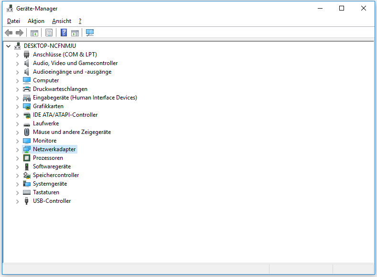Click the Grafikkarten display adapter icon
Viewport: 377px width, 277px height.
click(27, 106)
